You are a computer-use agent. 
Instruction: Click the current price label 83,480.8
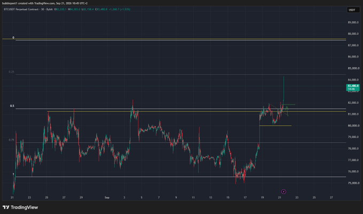[353, 87]
